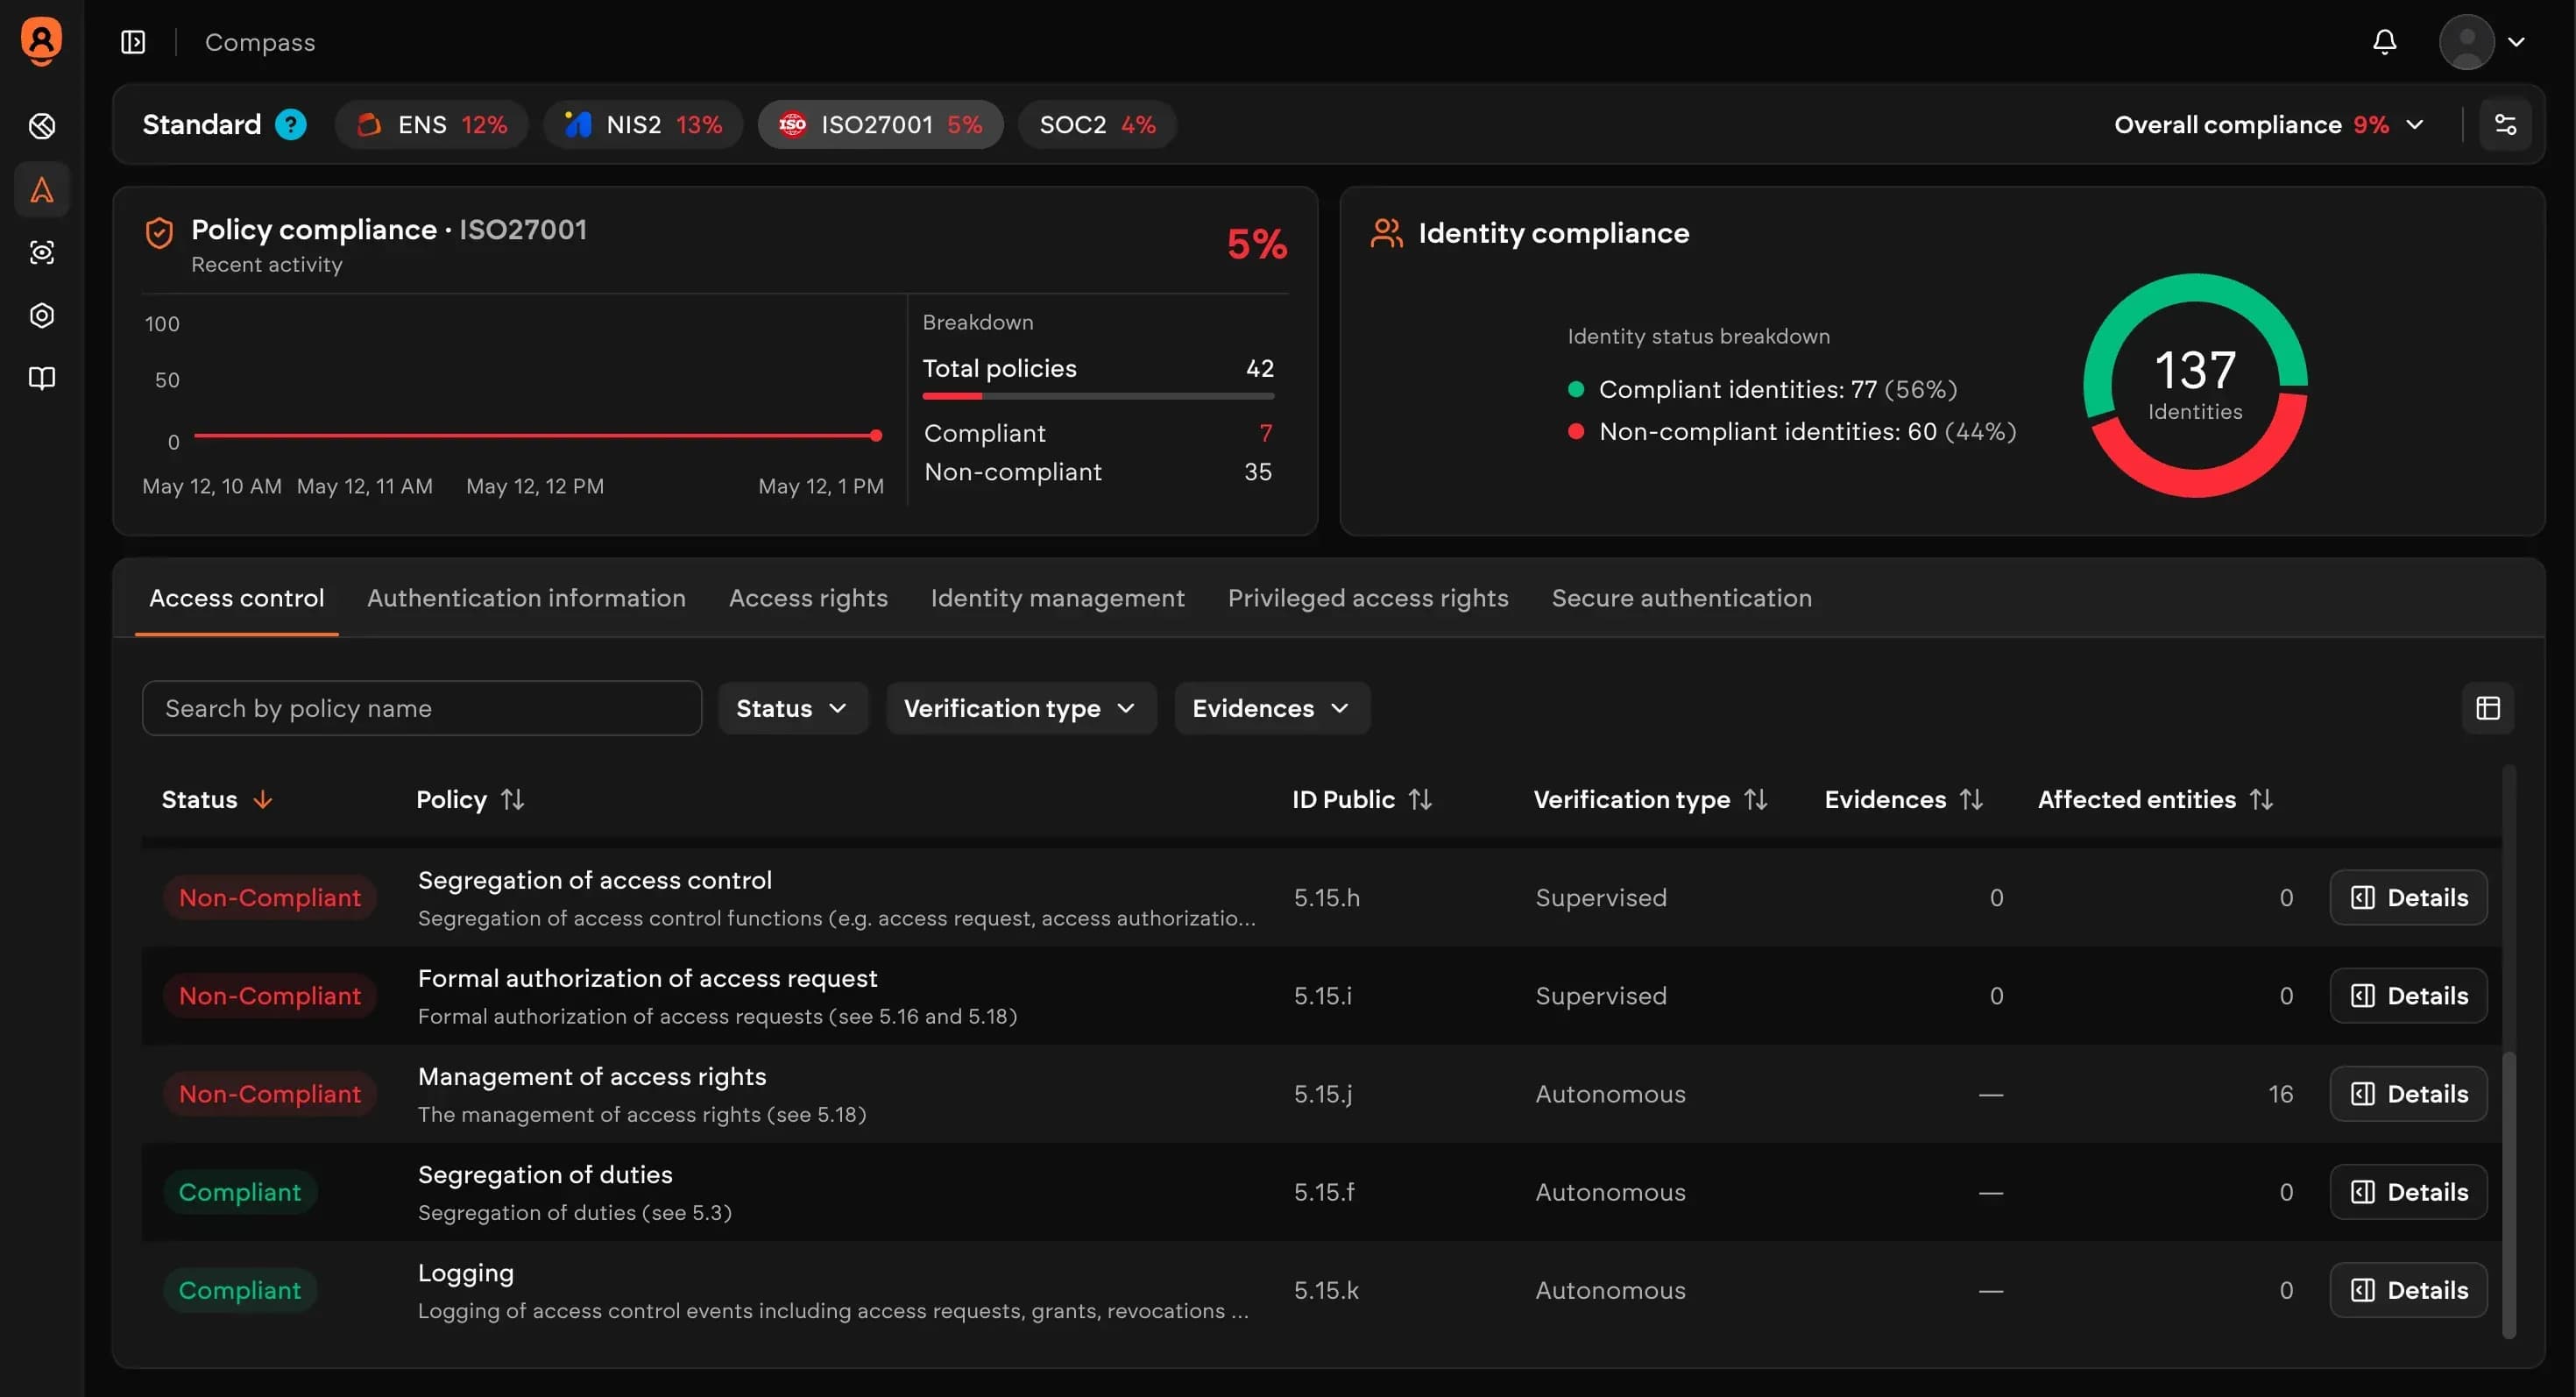The image size is (2576, 1397).
Task: Click the 5.15.f ID Public cell
Action: click(x=1324, y=1191)
